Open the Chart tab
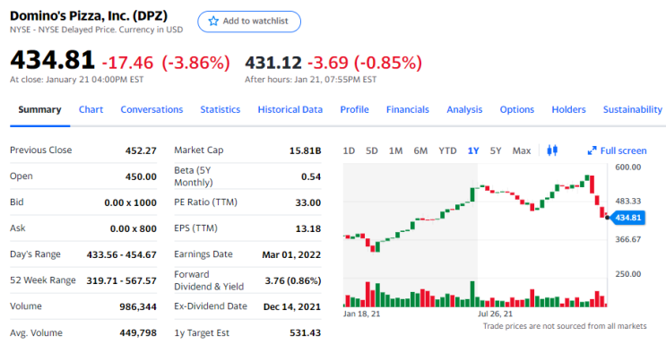 pos(91,109)
